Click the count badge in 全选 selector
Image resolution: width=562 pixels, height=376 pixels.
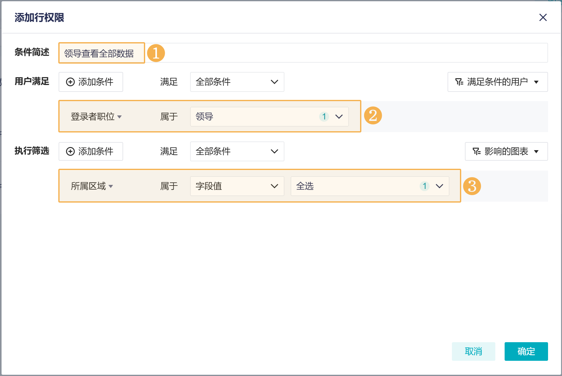[x=424, y=186]
